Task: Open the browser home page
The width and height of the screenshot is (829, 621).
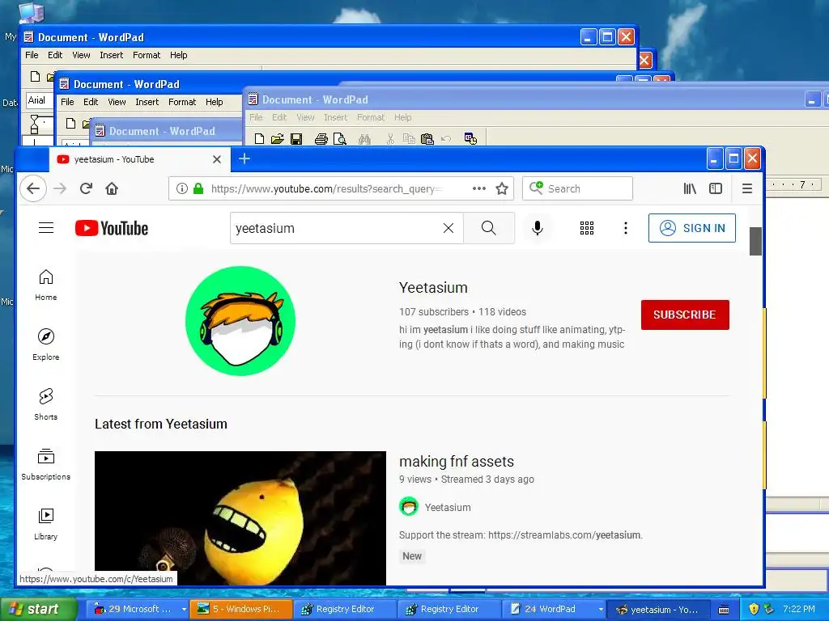Action: [x=112, y=188]
